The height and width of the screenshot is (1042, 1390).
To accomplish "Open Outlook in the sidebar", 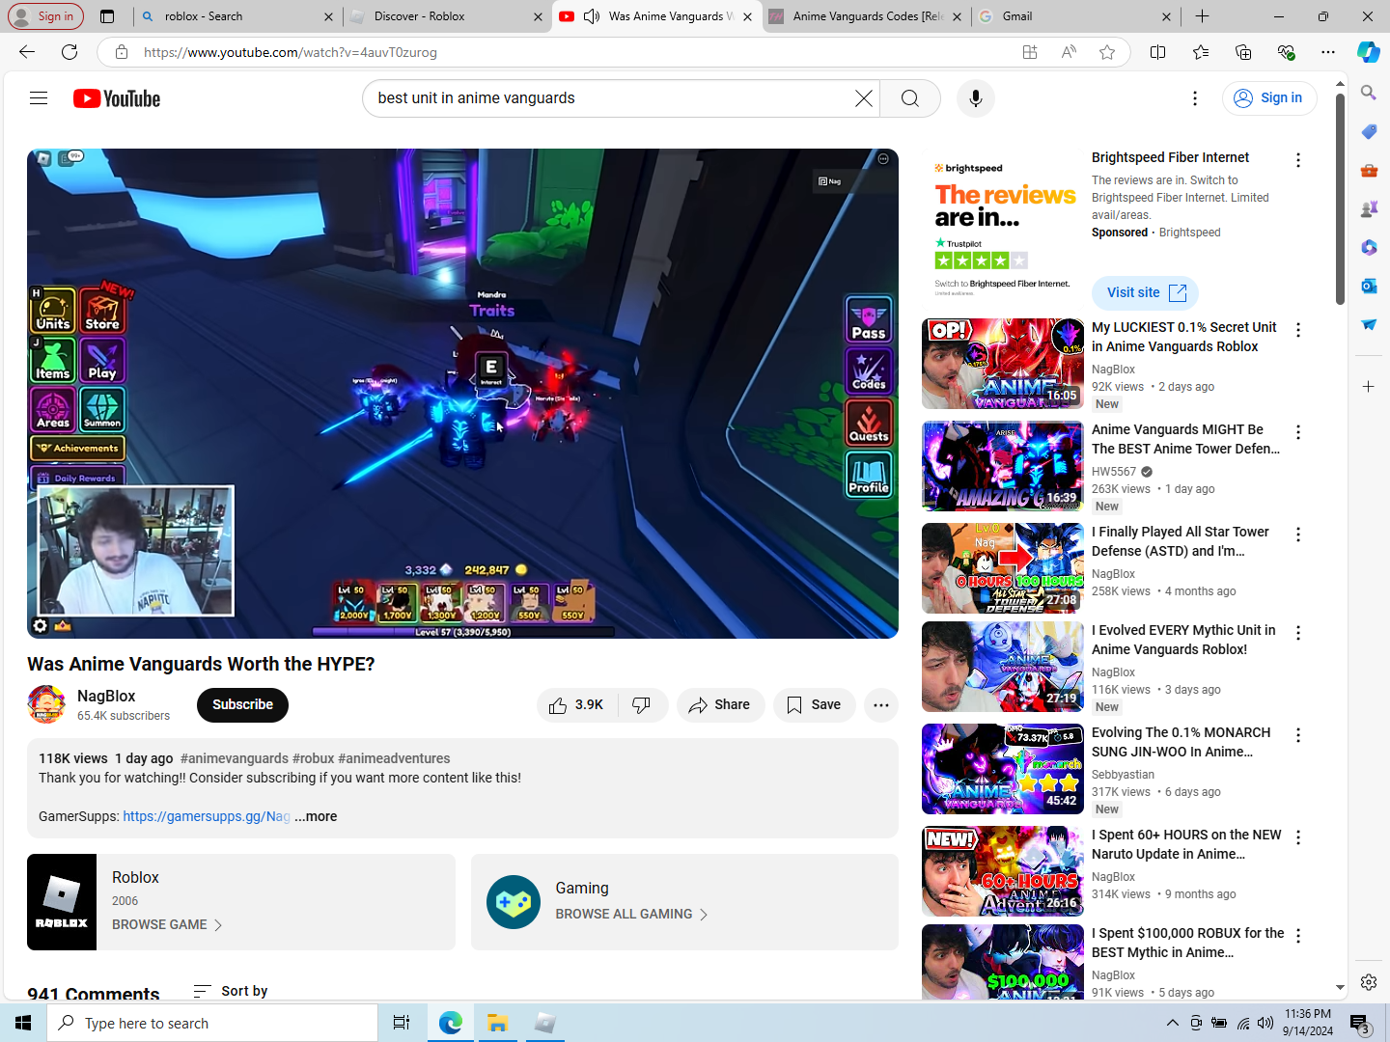I will pos(1369,286).
